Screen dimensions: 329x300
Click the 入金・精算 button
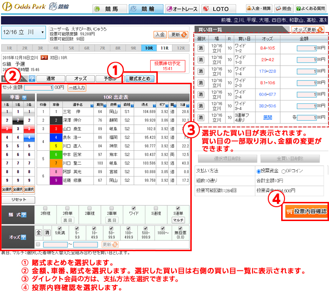[259, 9]
